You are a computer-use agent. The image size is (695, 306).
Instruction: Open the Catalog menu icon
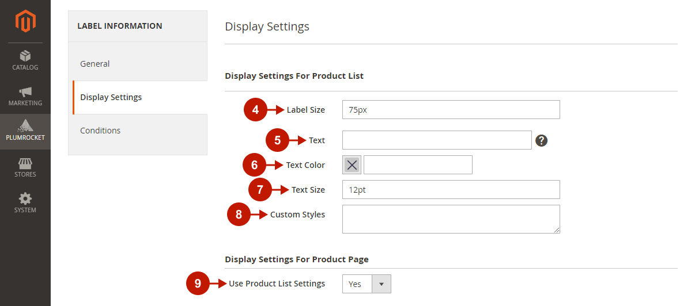(25, 56)
